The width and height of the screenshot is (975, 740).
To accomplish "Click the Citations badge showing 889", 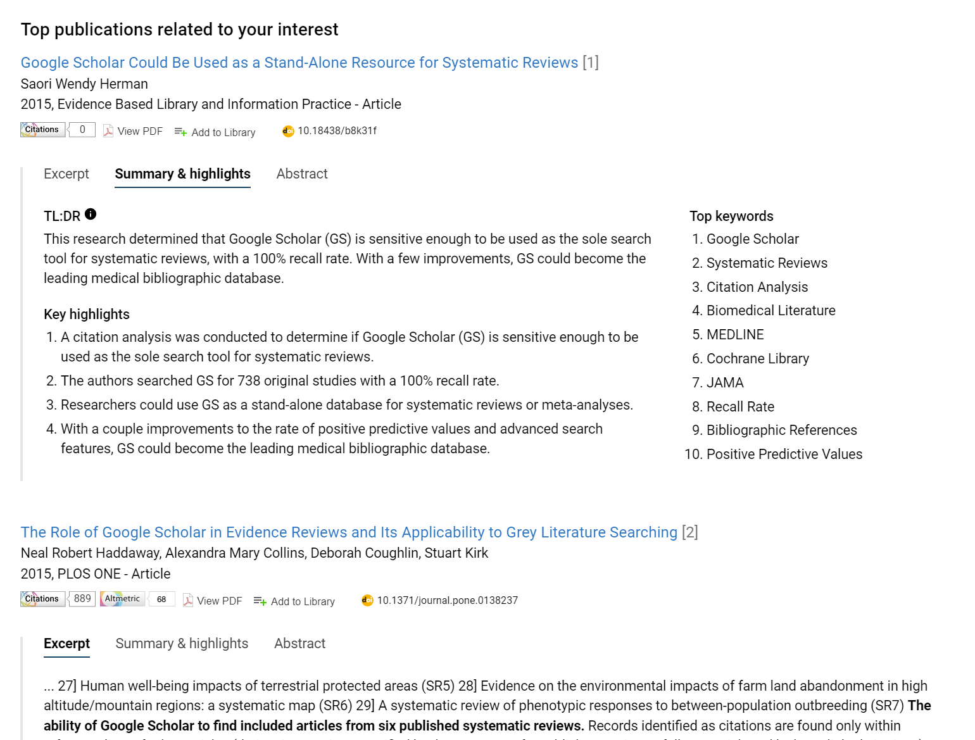I will click(x=58, y=599).
